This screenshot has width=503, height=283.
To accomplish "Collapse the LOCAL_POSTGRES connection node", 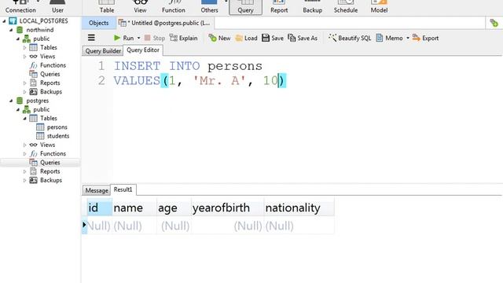I will (x=4, y=21).
